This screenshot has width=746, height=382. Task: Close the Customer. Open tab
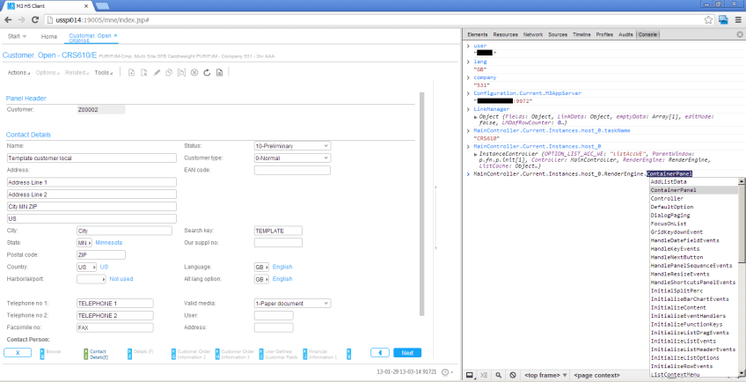pyautogui.click(x=115, y=36)
